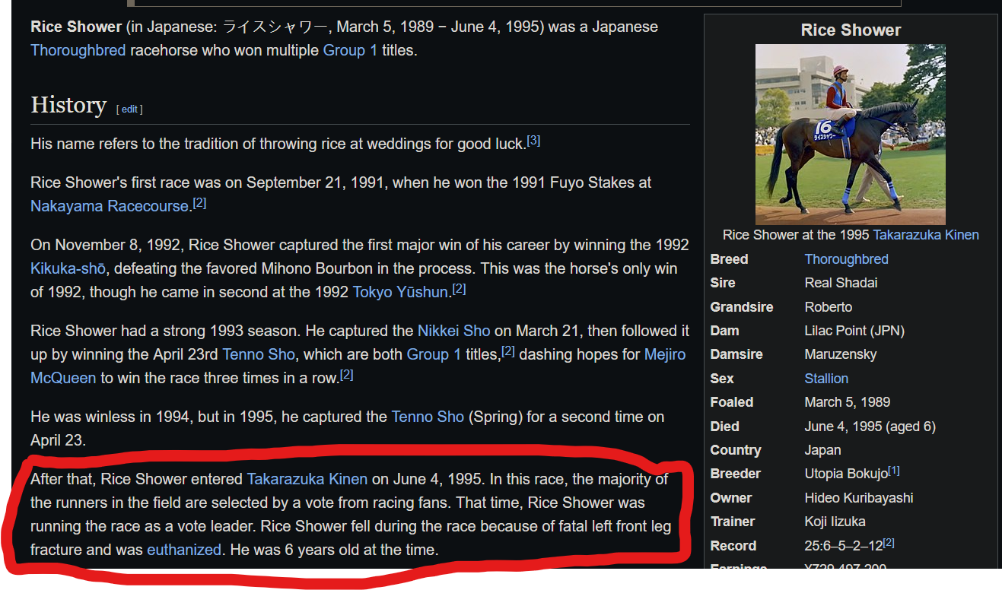The height and width of the screenshot is (590, 1002).
Task: Click the damsire value Maruzensky
Action: tap(841, 354)
